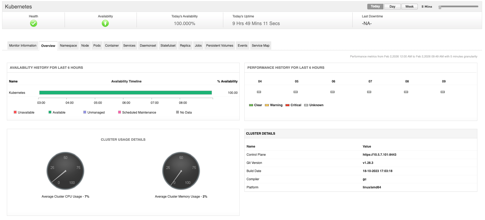Open the Node tab

click(85, 46)
